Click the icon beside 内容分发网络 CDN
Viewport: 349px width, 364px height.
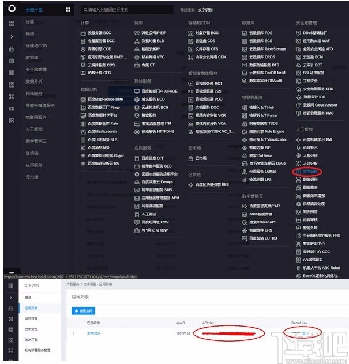tap(190, 57)
